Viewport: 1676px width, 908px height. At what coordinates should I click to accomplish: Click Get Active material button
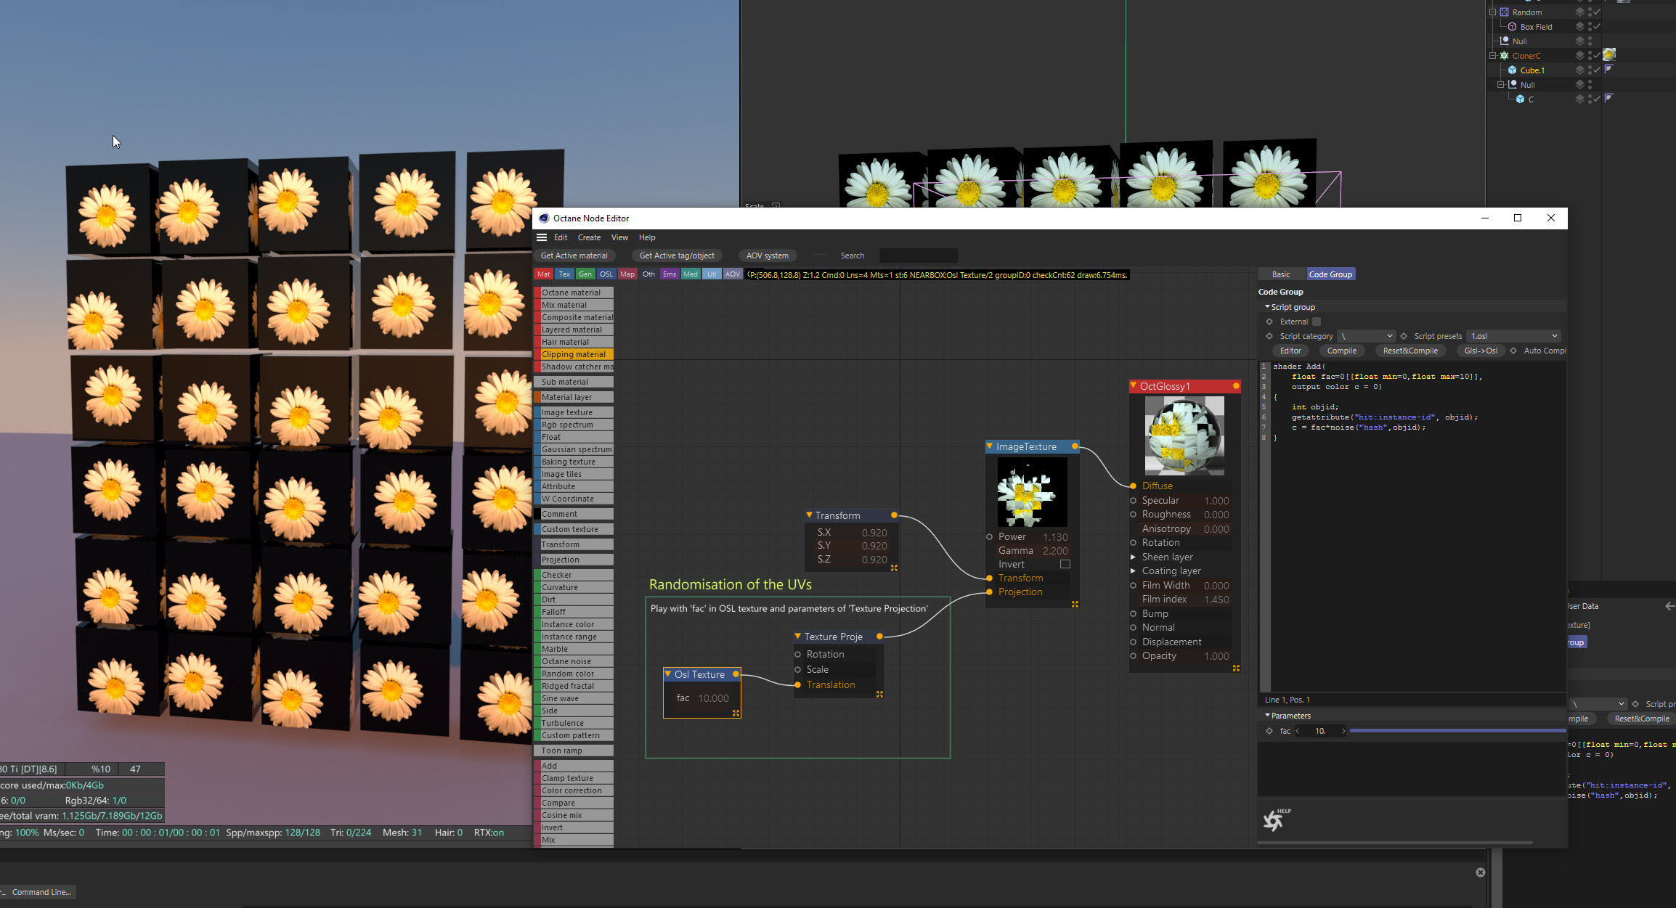coord(574,255)
